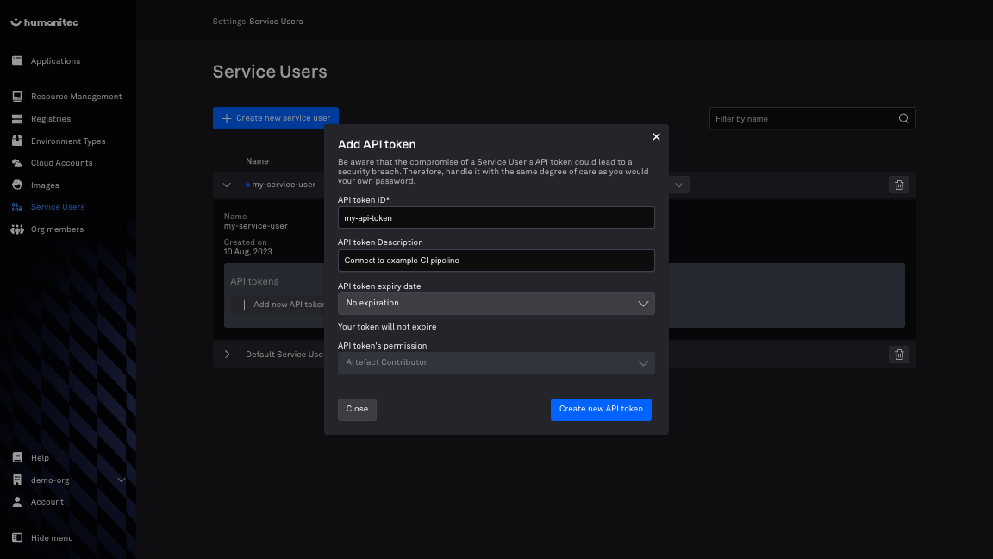Click the Images sidebar icon
The image size is (993, 559).
16,185
